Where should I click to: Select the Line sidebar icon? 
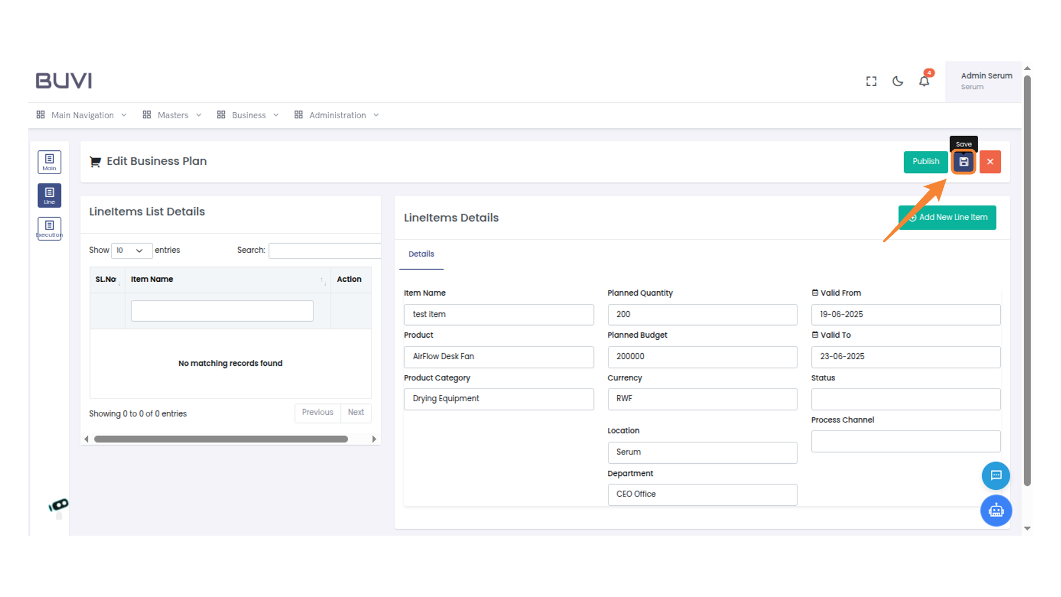pyautogui.click(x=49, y=195)
